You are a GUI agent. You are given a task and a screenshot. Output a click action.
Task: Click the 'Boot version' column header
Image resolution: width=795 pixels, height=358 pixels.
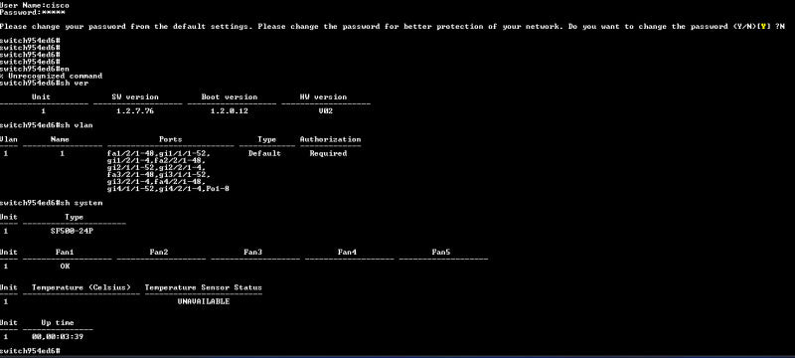click(230, 96)
